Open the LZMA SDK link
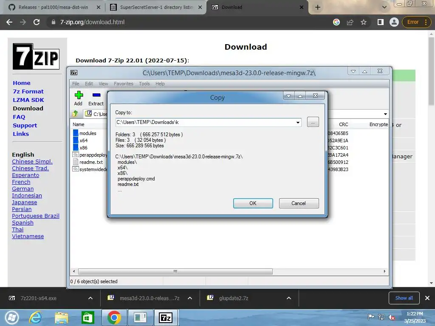435x326 pixels. coord(28,100)
